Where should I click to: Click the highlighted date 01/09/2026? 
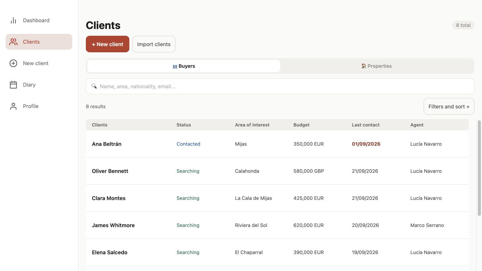pos(366,144)
